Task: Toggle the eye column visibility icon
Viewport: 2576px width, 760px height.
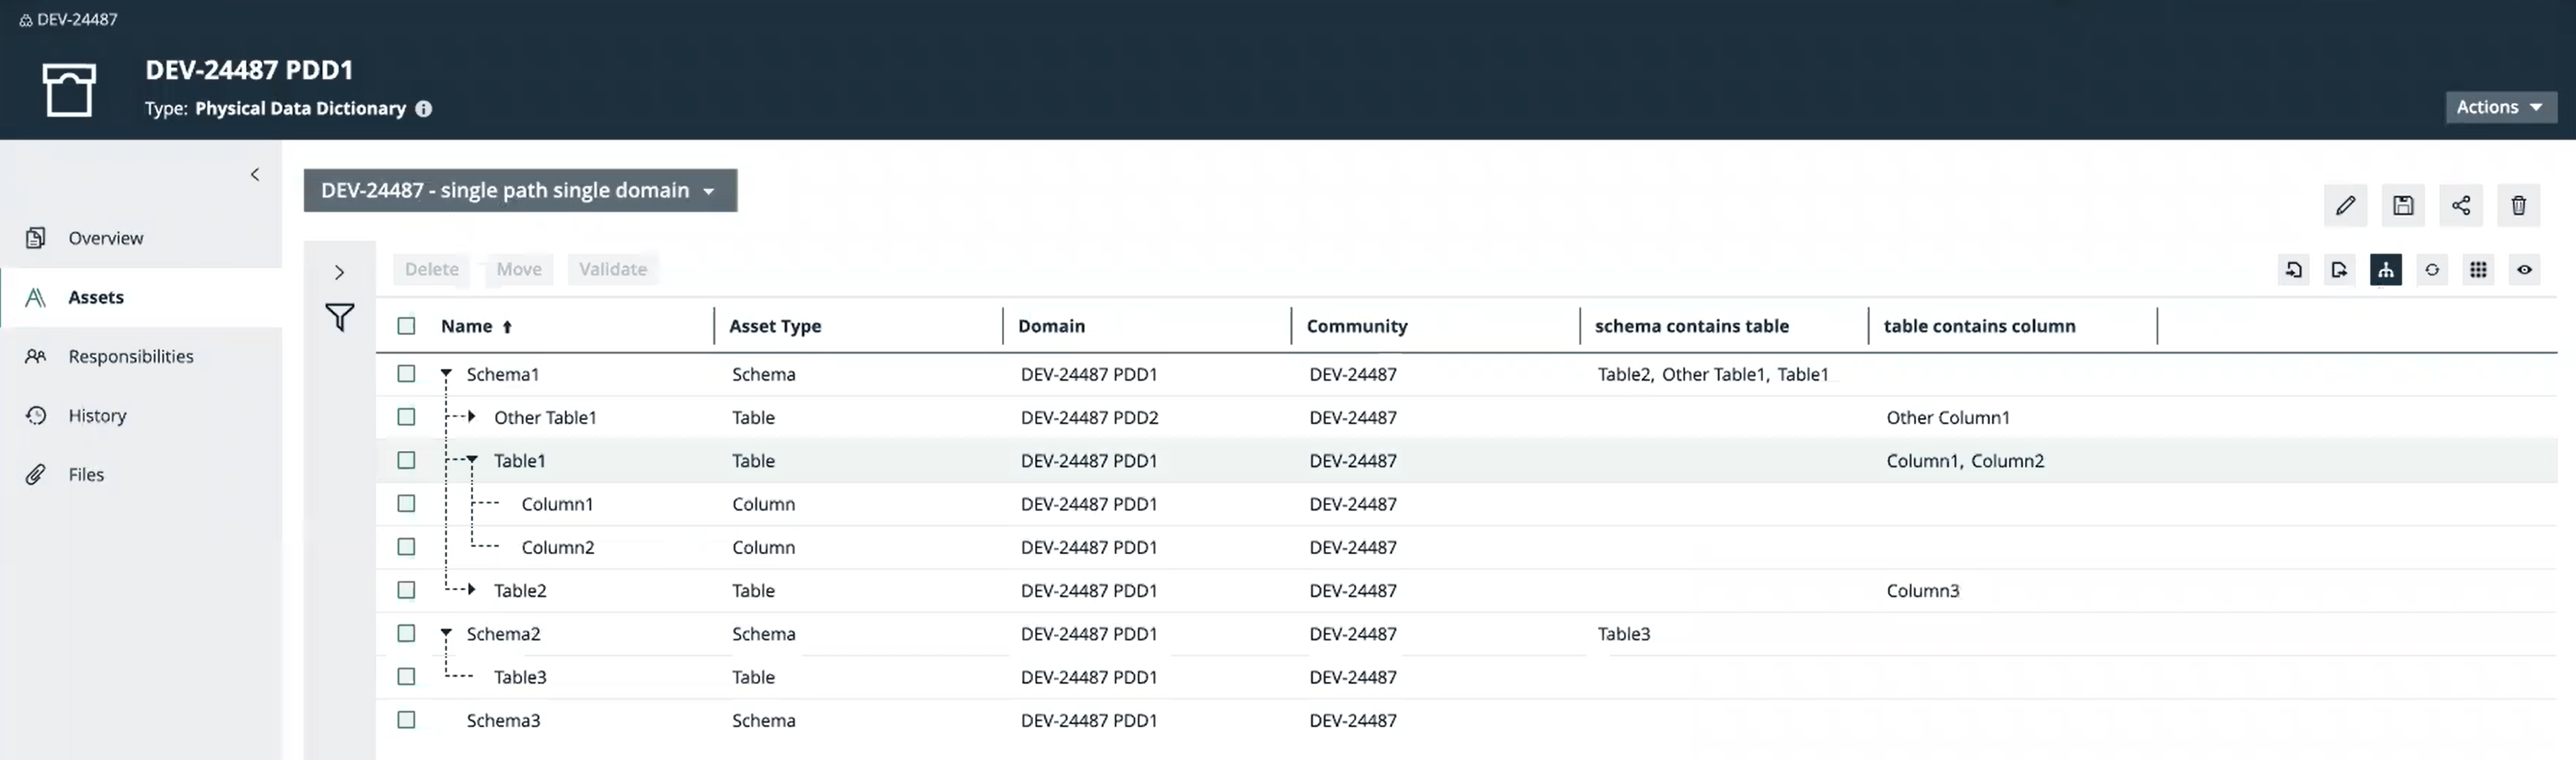Action: click(2524, 270)
